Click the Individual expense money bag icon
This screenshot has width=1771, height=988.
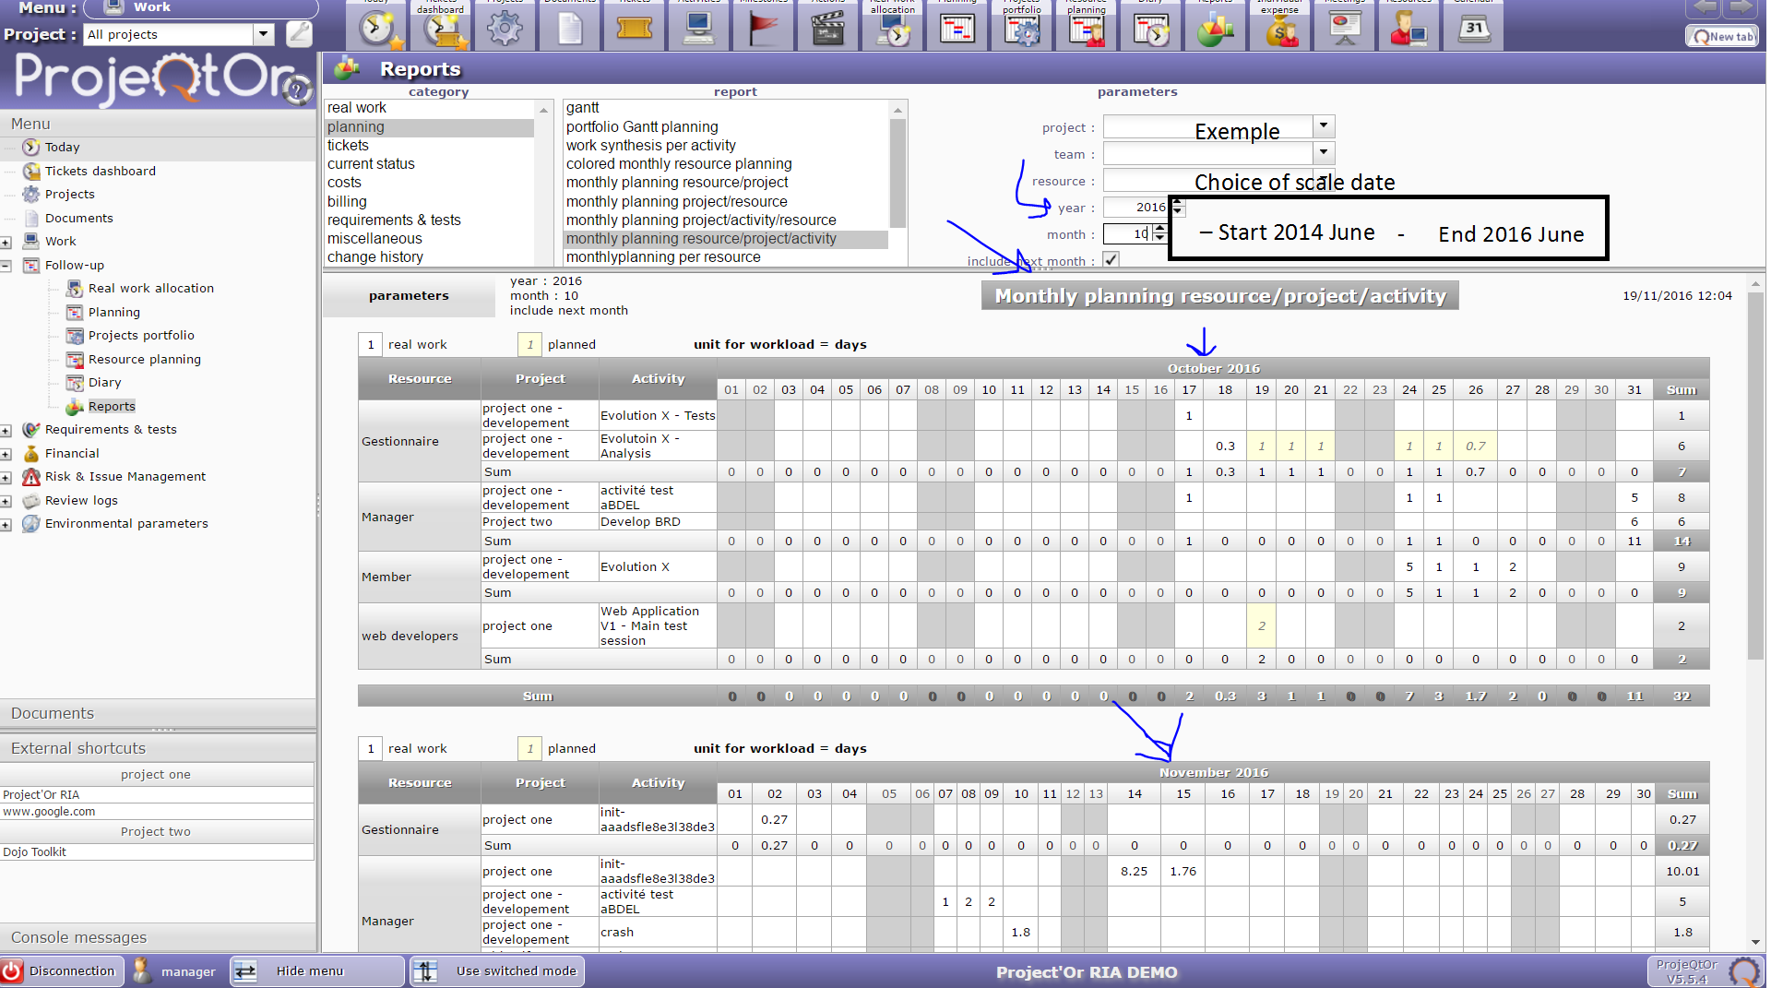click(1280, 30)
